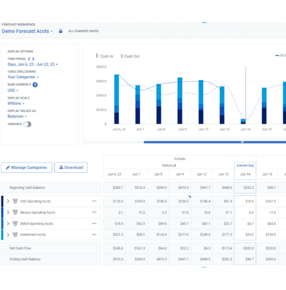
Task: Select the Jun 14 Current Day column header
Action: (x=245, y=174)
